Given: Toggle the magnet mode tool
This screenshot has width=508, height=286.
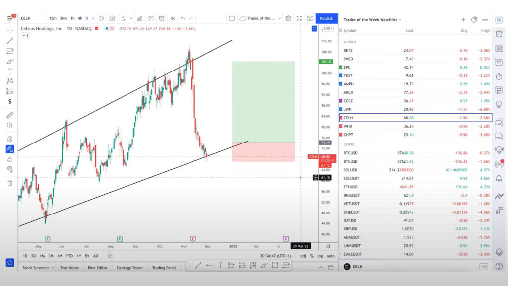Looking at the screenshot, I should point(10,139).
